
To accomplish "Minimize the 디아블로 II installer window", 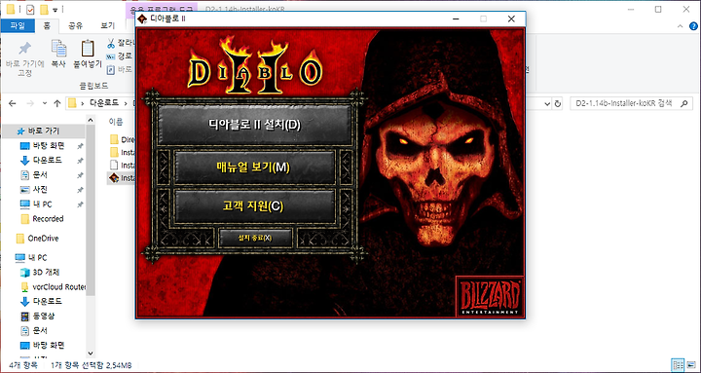I will [x=456, y=19].
